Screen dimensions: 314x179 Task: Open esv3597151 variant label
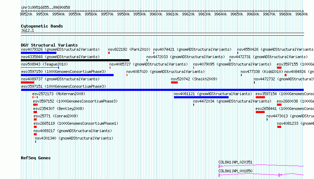(64, 86)
